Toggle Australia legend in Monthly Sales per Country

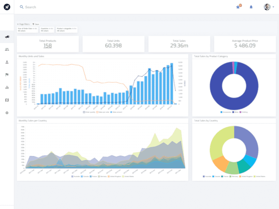tap(76, 177)
